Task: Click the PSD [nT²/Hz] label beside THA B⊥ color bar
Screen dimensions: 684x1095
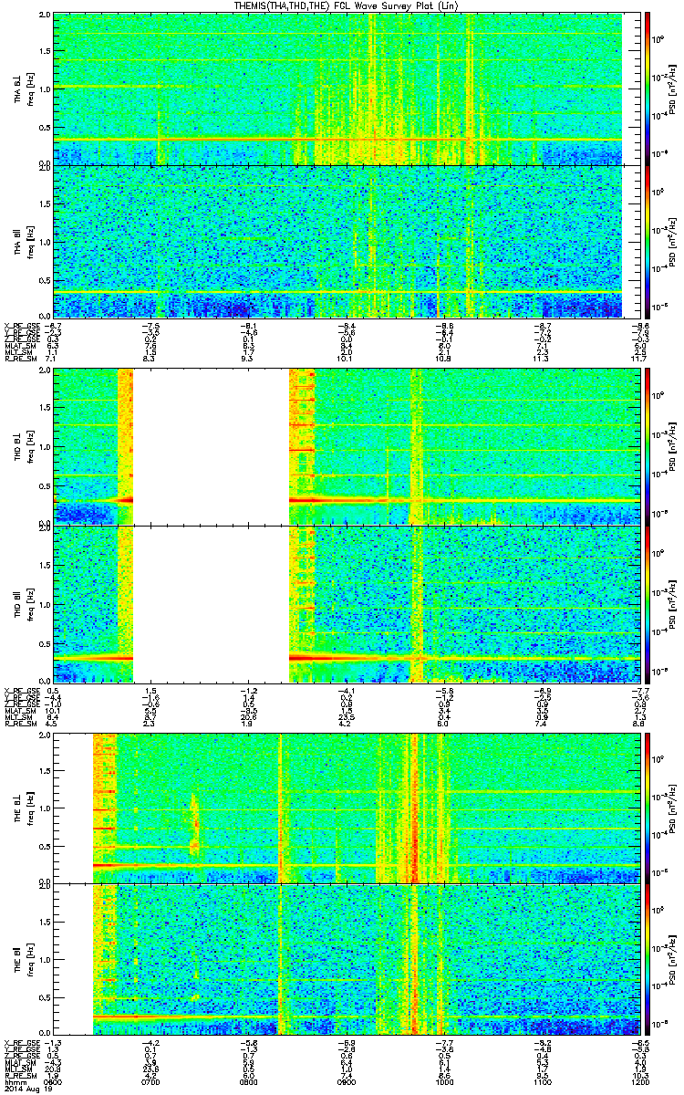Action: [x=673, y=89]
